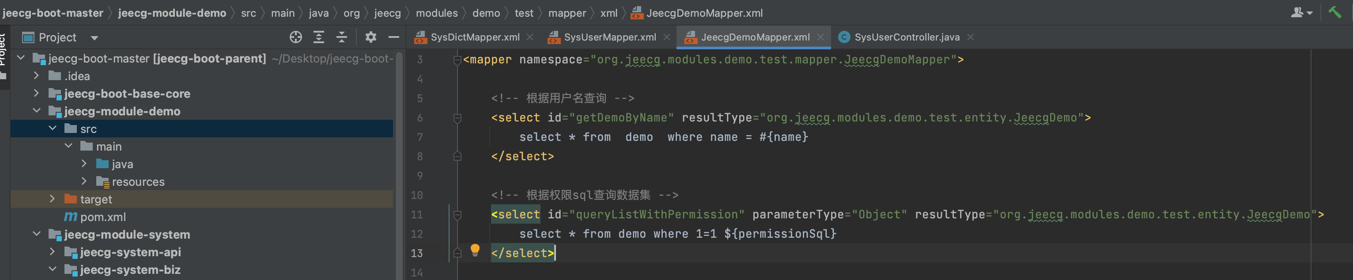Viewport: 1353px width, 280px height.
Task: Toggle code fold marker on line 8
Action: click(457, 156)
